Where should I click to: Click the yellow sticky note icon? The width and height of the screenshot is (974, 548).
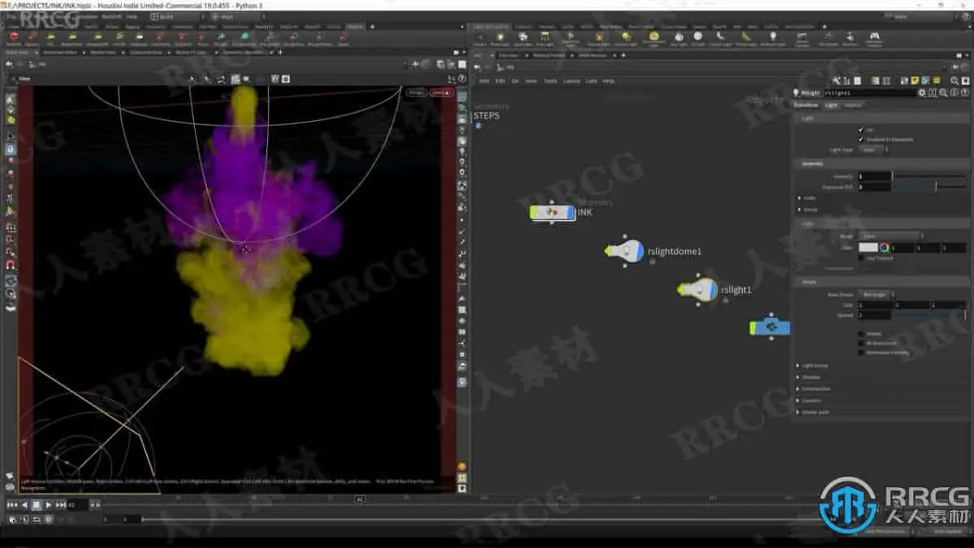[x=915, y=80]
